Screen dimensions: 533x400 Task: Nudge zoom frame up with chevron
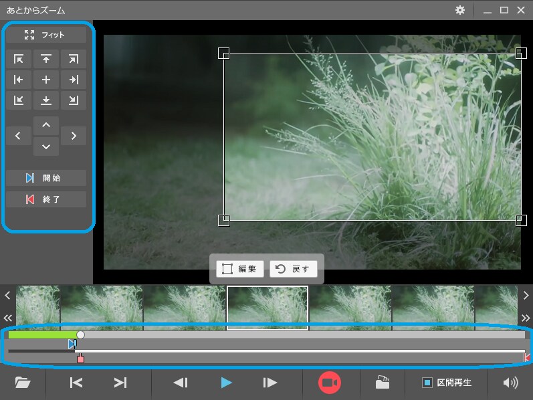tap(46, 125)
